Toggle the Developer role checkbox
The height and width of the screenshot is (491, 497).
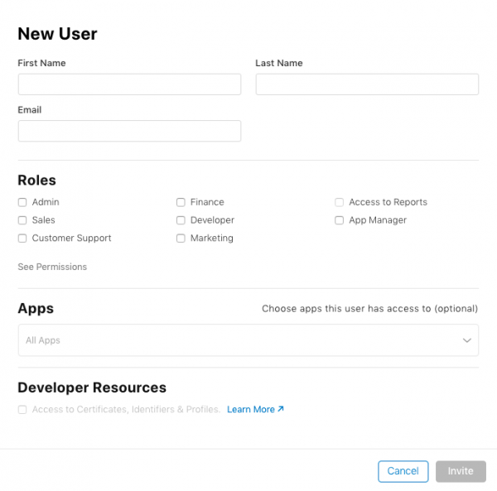click(x=181, y=220)
